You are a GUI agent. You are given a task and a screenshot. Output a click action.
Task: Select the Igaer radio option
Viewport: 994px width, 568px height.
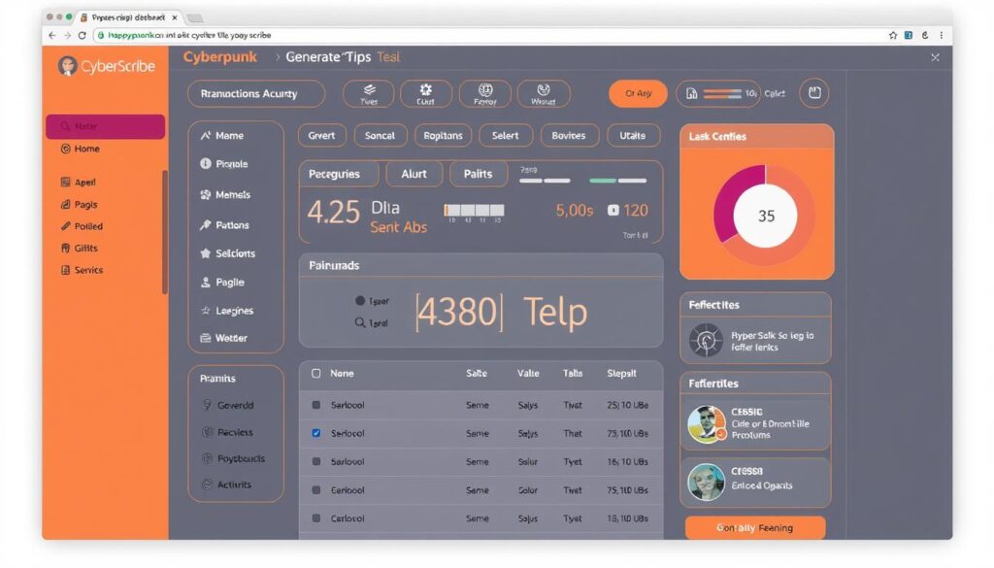click(360, 301)
